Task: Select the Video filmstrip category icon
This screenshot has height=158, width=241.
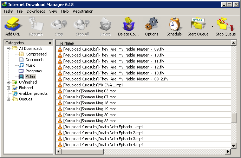Action: tap(21, 77)
